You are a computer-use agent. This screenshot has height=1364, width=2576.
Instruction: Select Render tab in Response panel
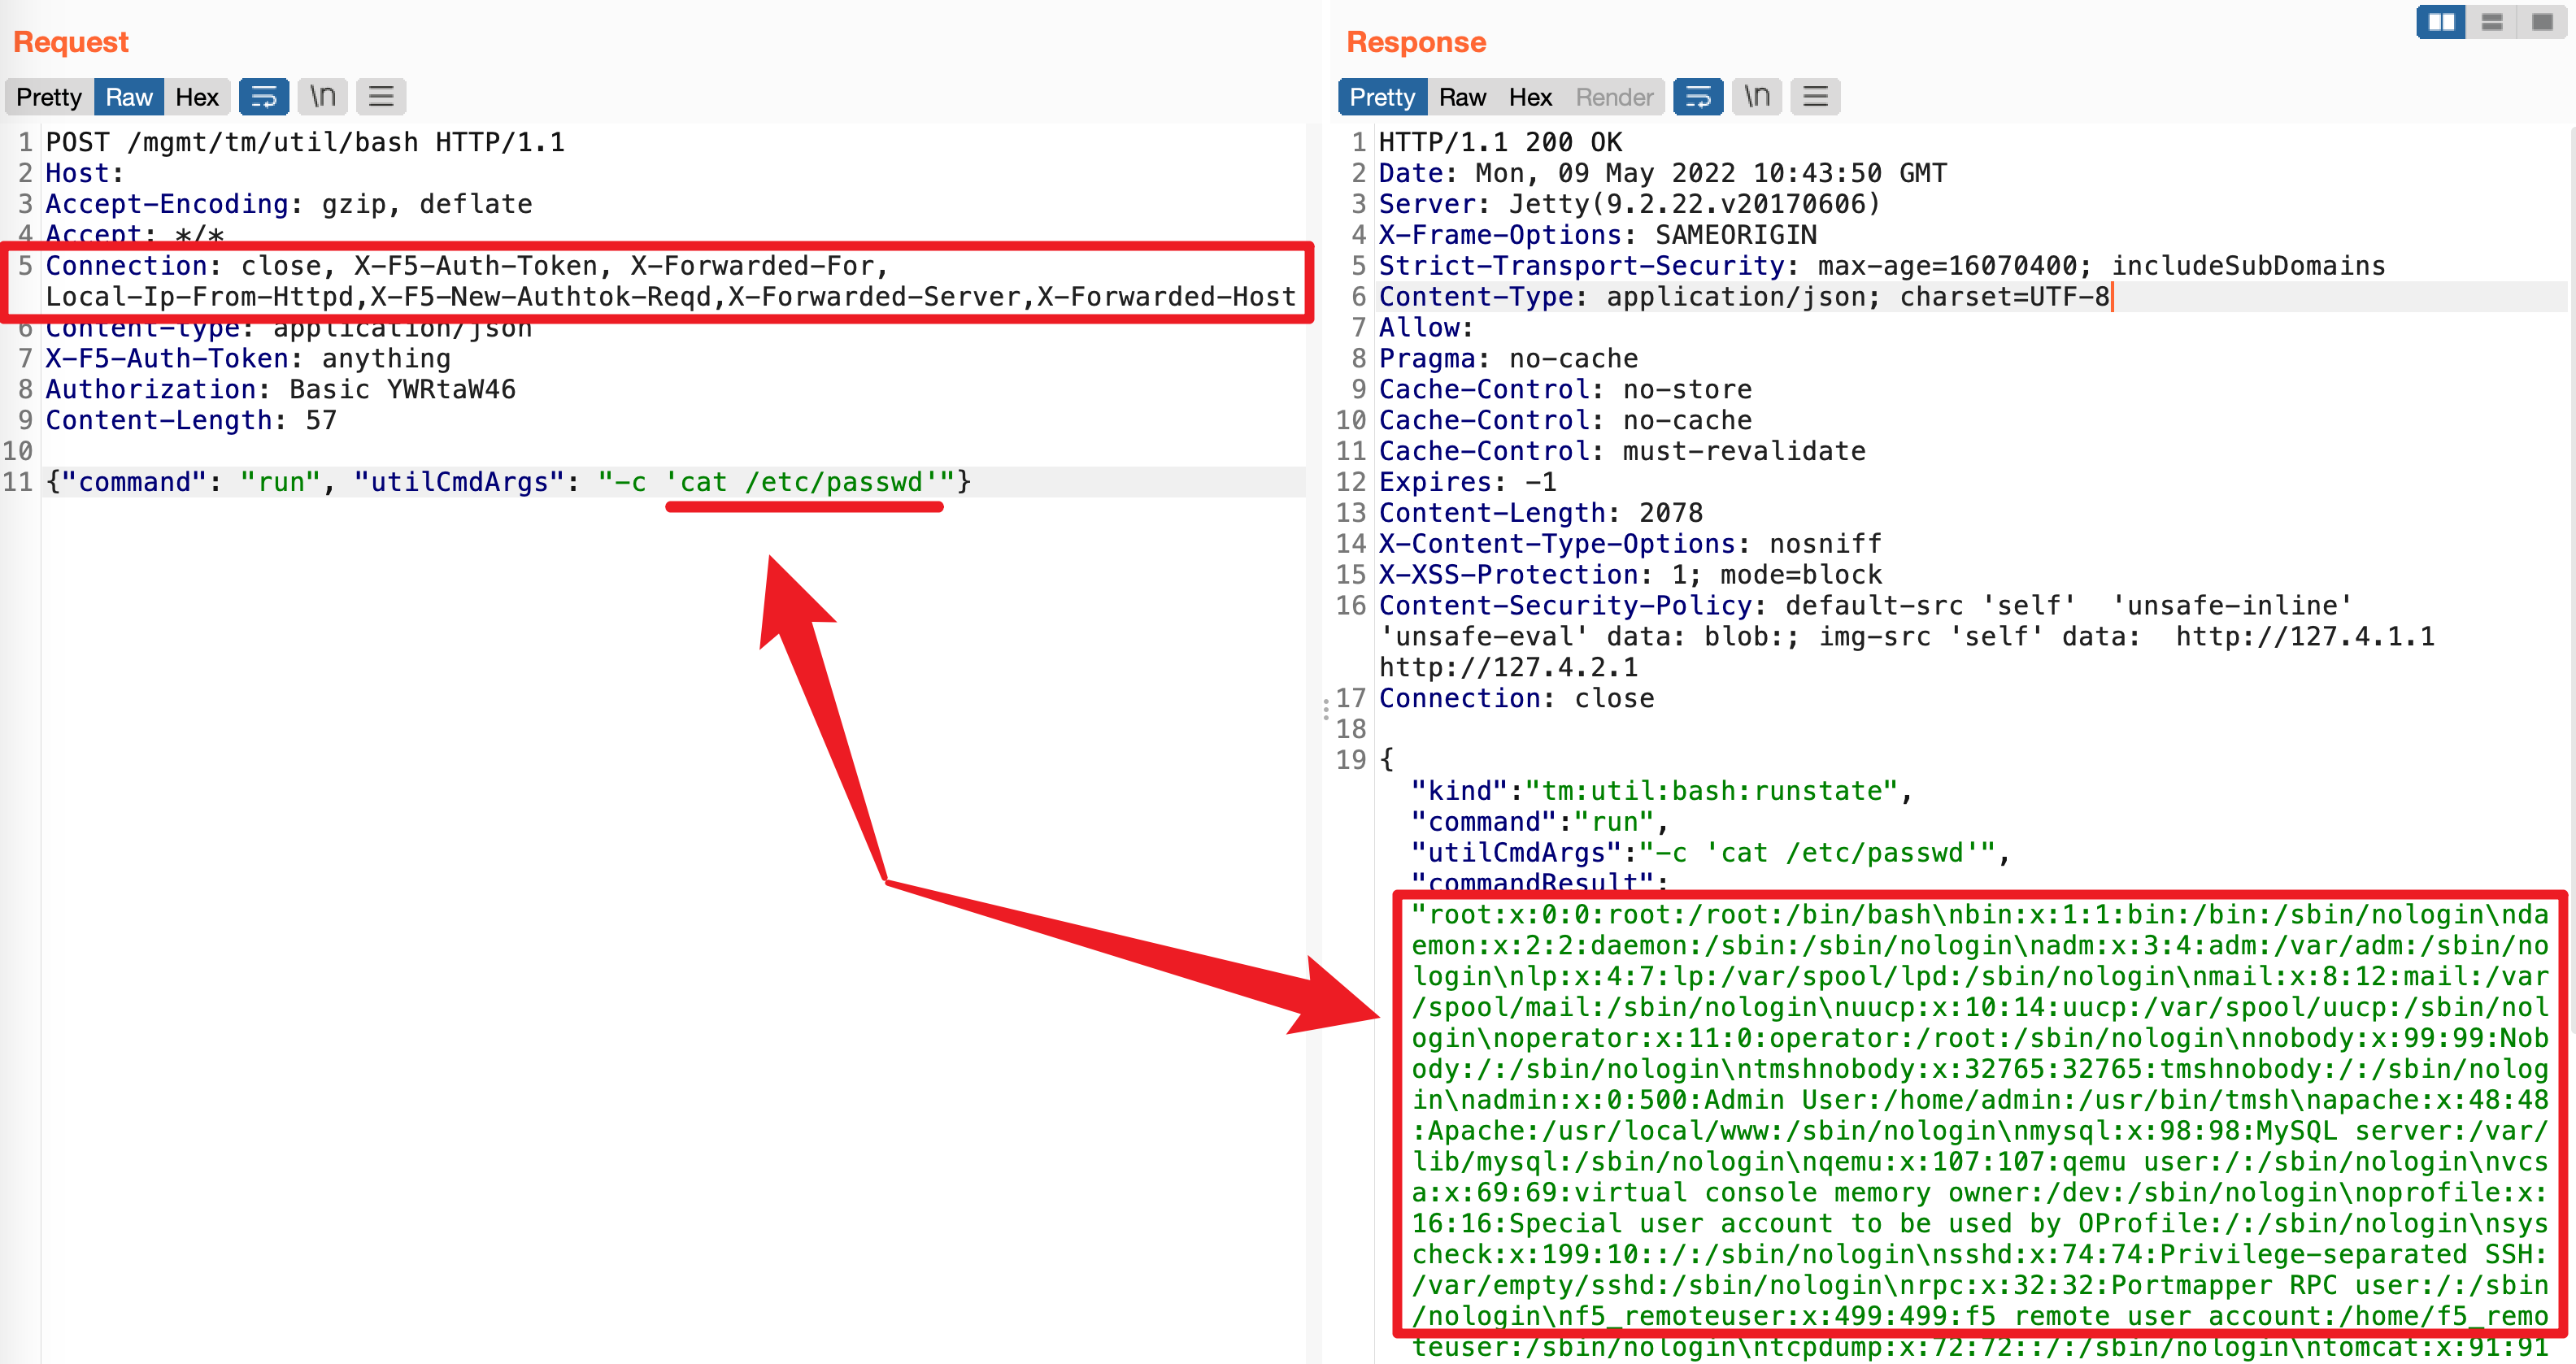click(1614, 97)
